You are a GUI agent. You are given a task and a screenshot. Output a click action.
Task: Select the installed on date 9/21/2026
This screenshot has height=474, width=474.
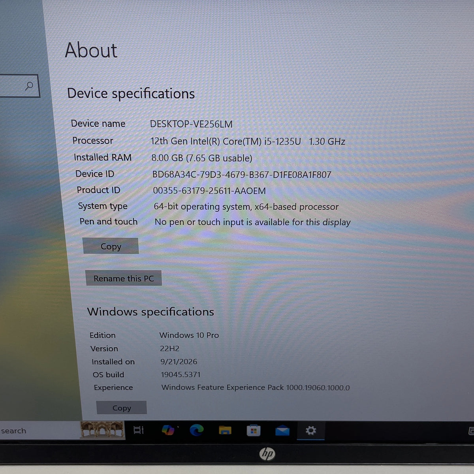coord(179,361)
